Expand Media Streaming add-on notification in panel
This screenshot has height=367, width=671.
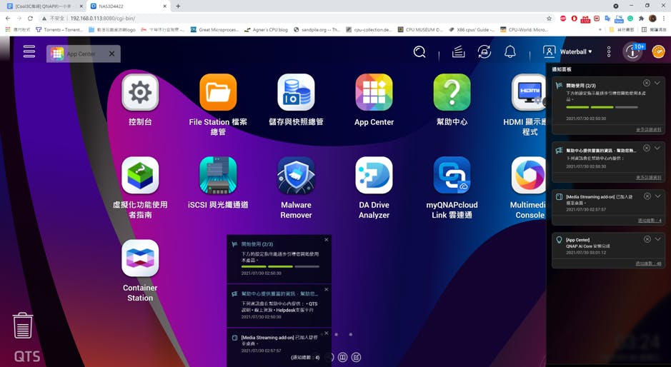click(x=657, y=196)
